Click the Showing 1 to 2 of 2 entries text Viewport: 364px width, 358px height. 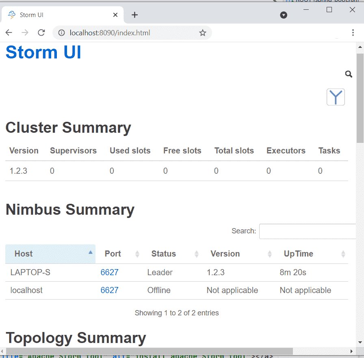click(x=177, y=313)
